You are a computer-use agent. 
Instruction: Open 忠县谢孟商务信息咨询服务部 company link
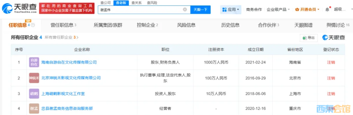click(x=67, y=109)
